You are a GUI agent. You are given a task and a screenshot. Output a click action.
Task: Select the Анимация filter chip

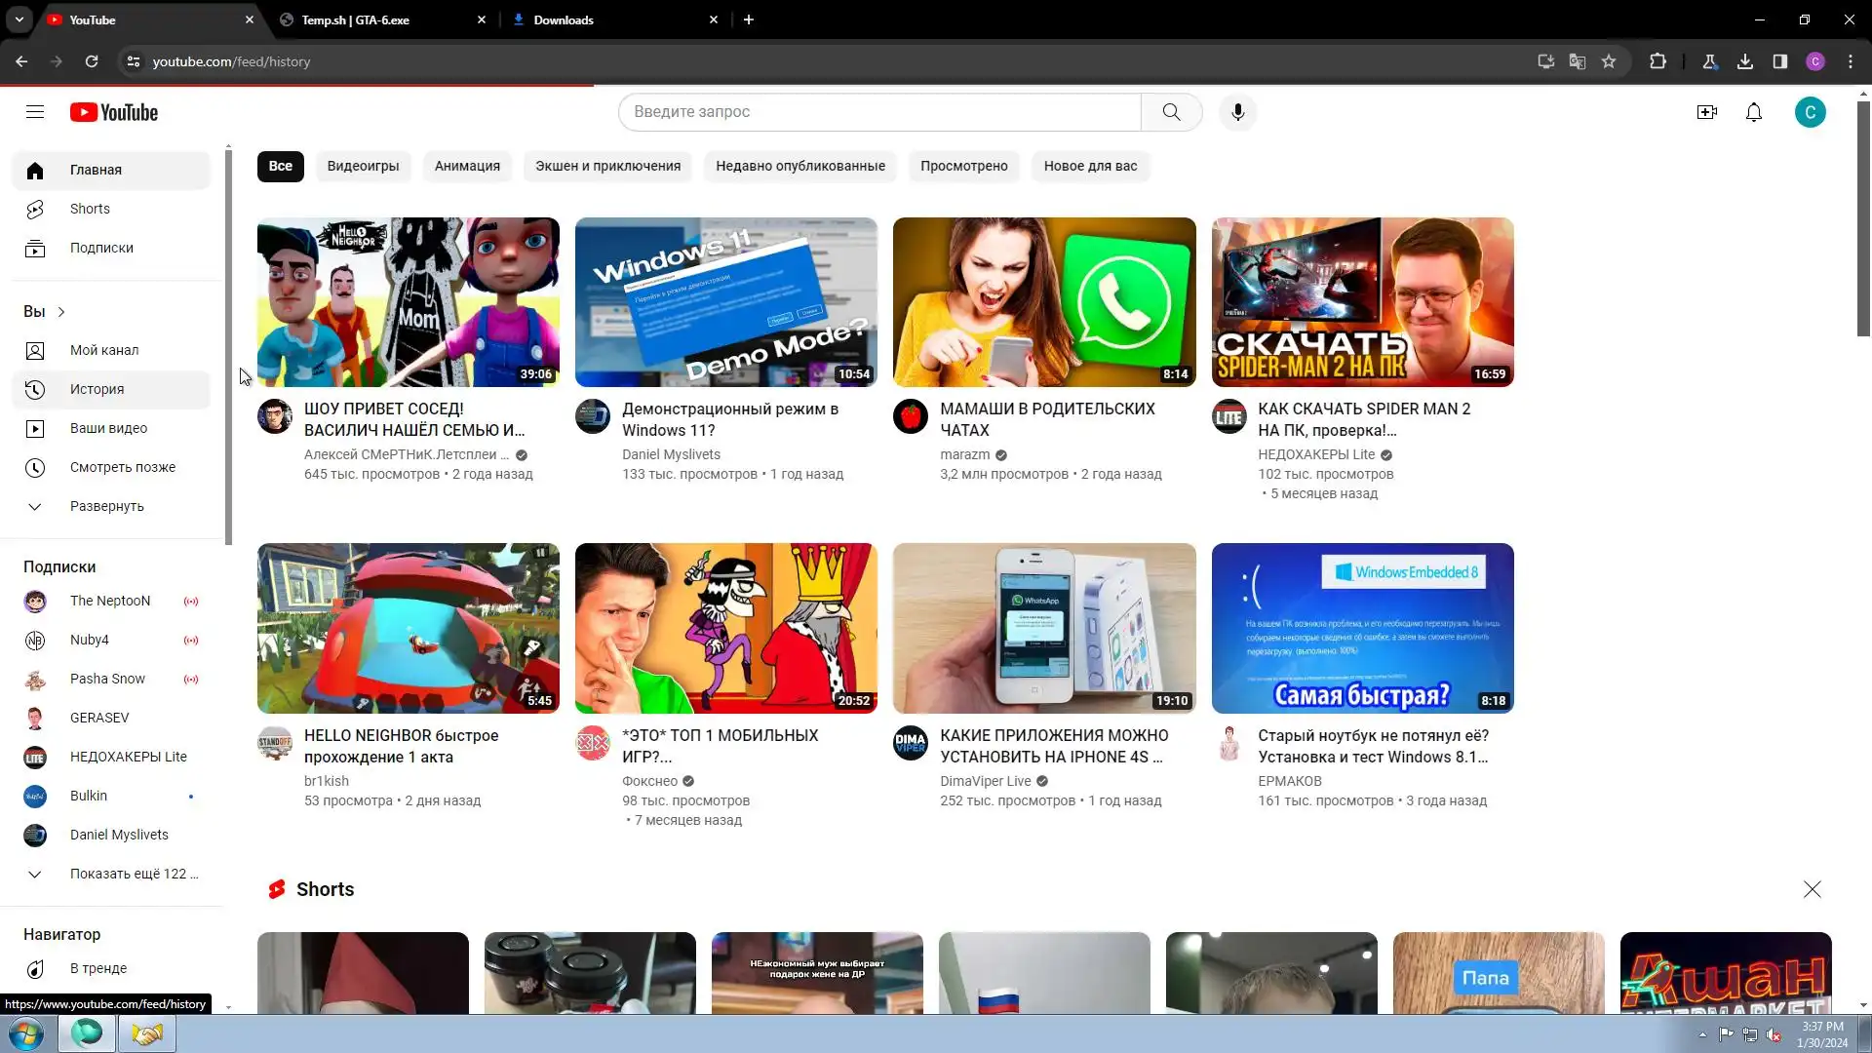pos(467,166)
